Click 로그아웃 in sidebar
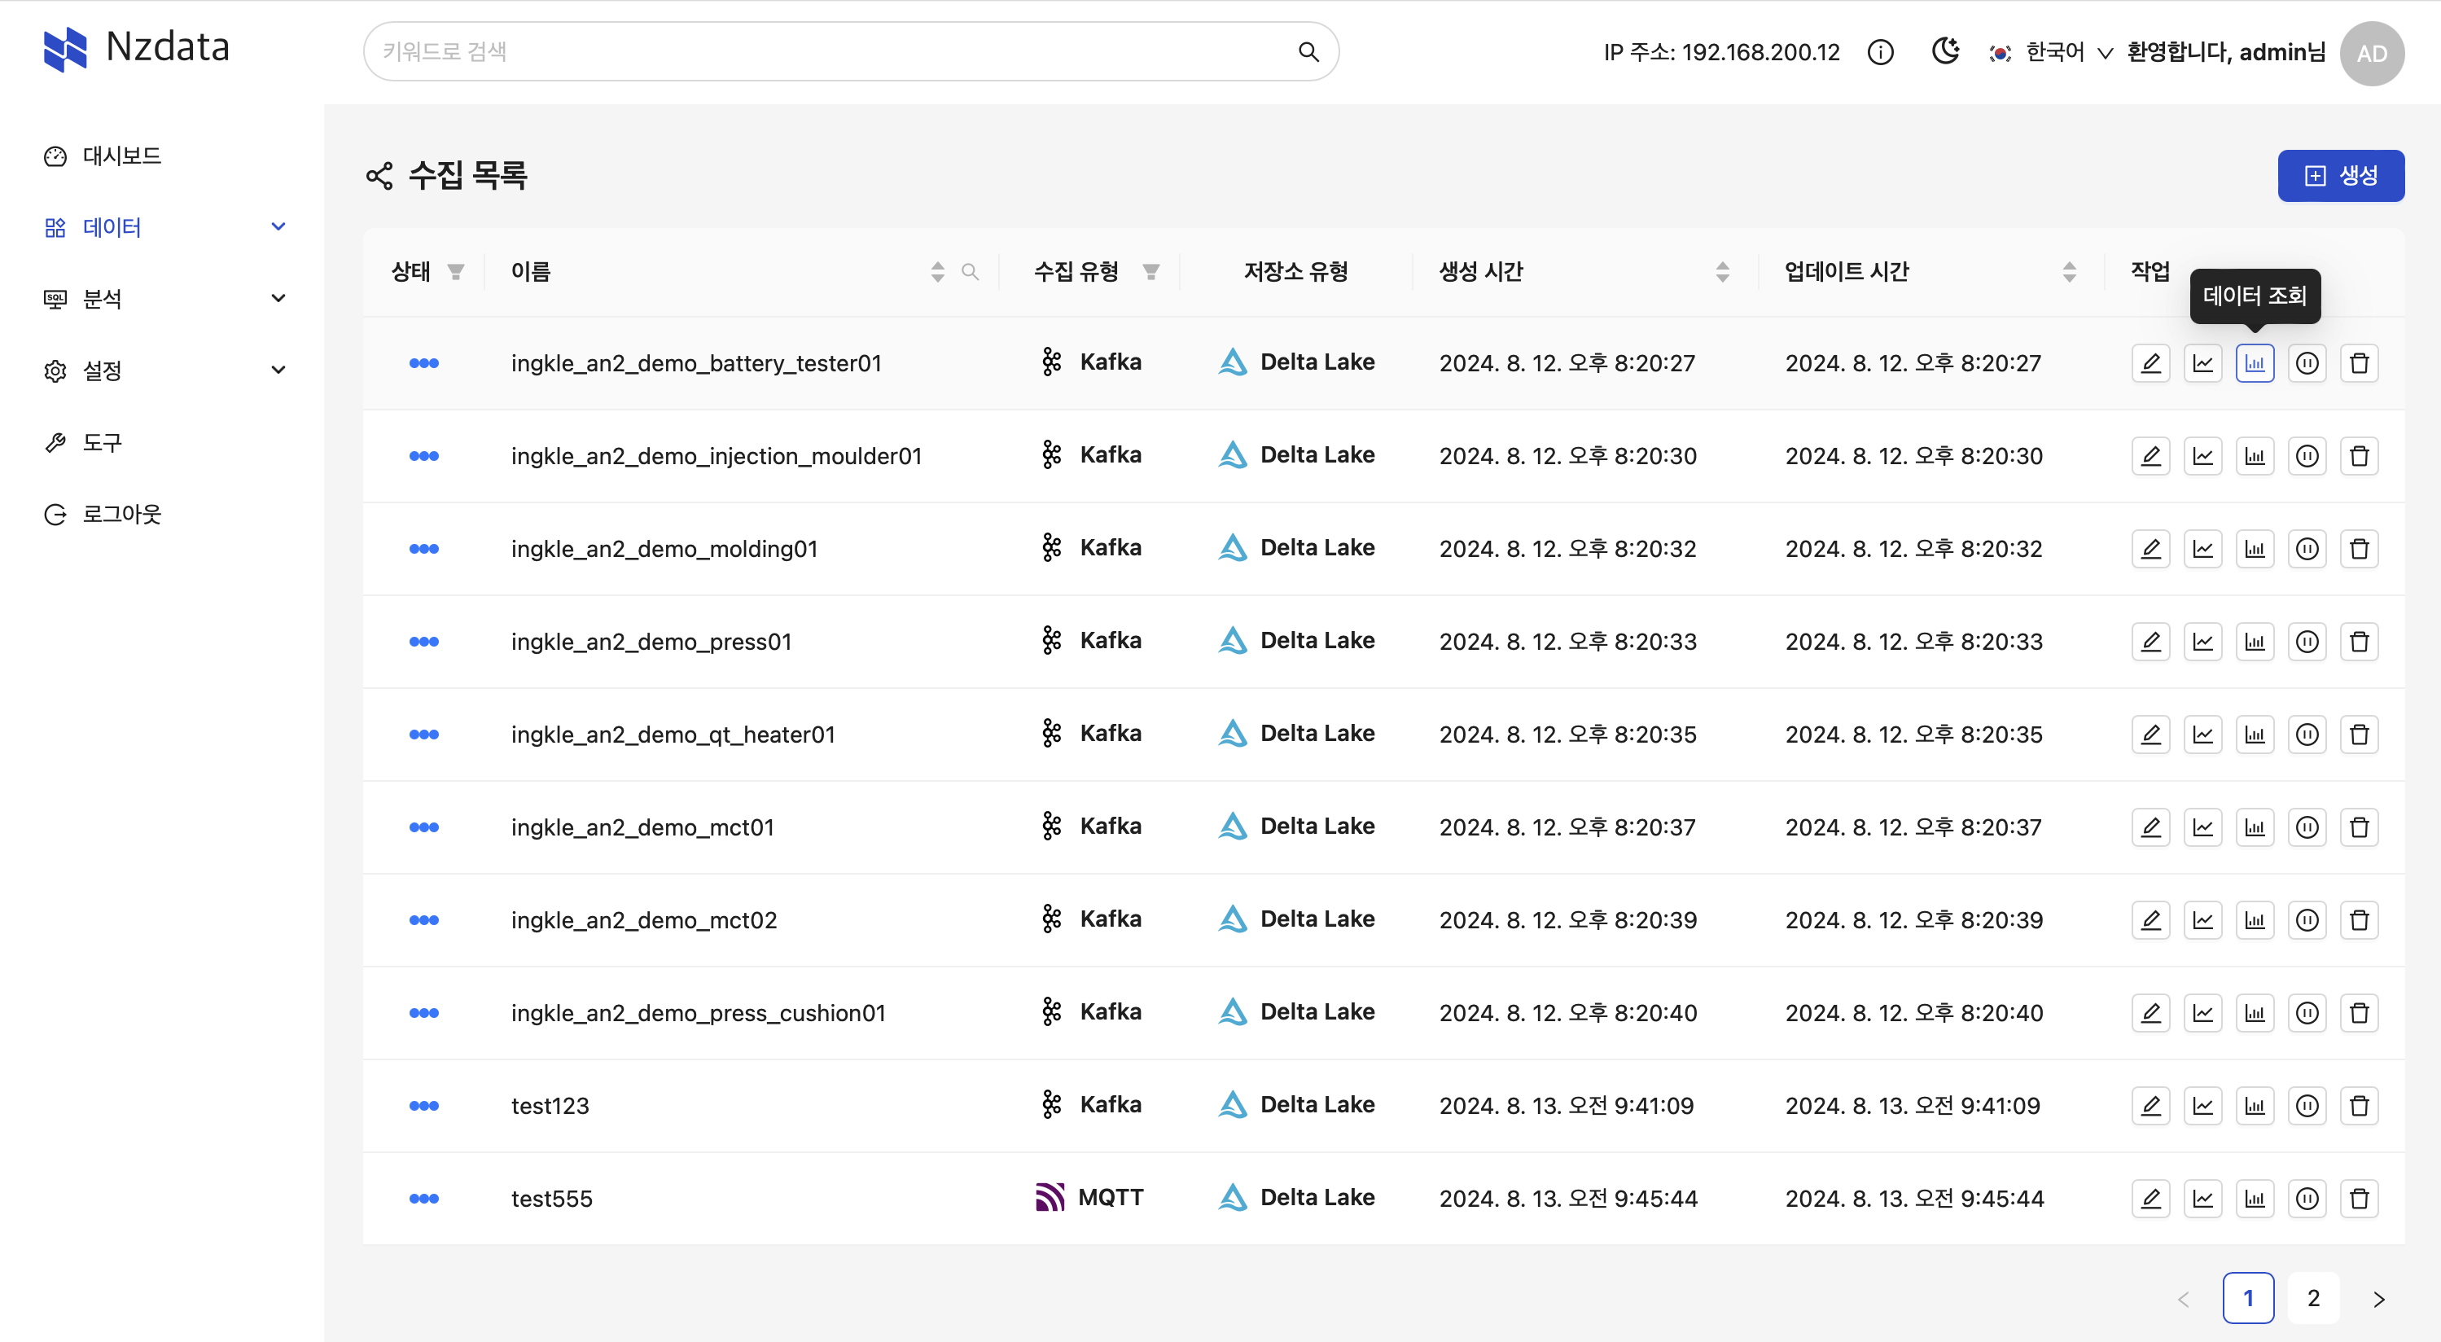The width and height of the screenshot is (2441, 1342). [x=103, y=515]
